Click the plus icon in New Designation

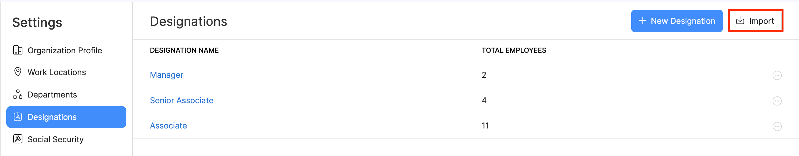pyautogui.click(x=642, y=21)
